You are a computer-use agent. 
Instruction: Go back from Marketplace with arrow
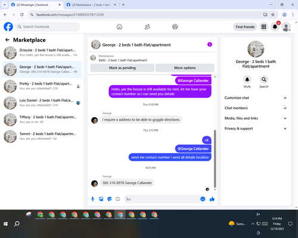7,40
